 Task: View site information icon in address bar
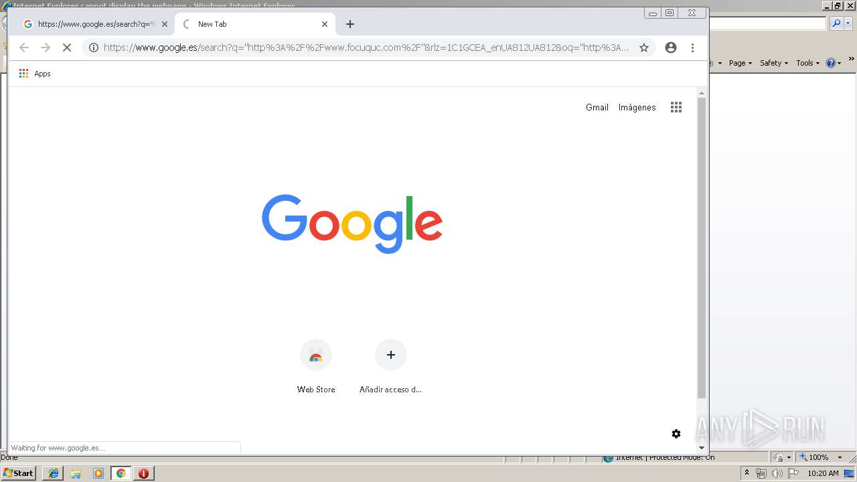[x=94, y=48]
